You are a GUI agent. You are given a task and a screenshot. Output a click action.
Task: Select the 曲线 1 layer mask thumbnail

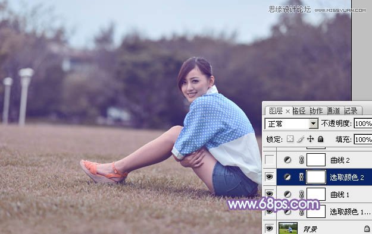tap(316, 194)
